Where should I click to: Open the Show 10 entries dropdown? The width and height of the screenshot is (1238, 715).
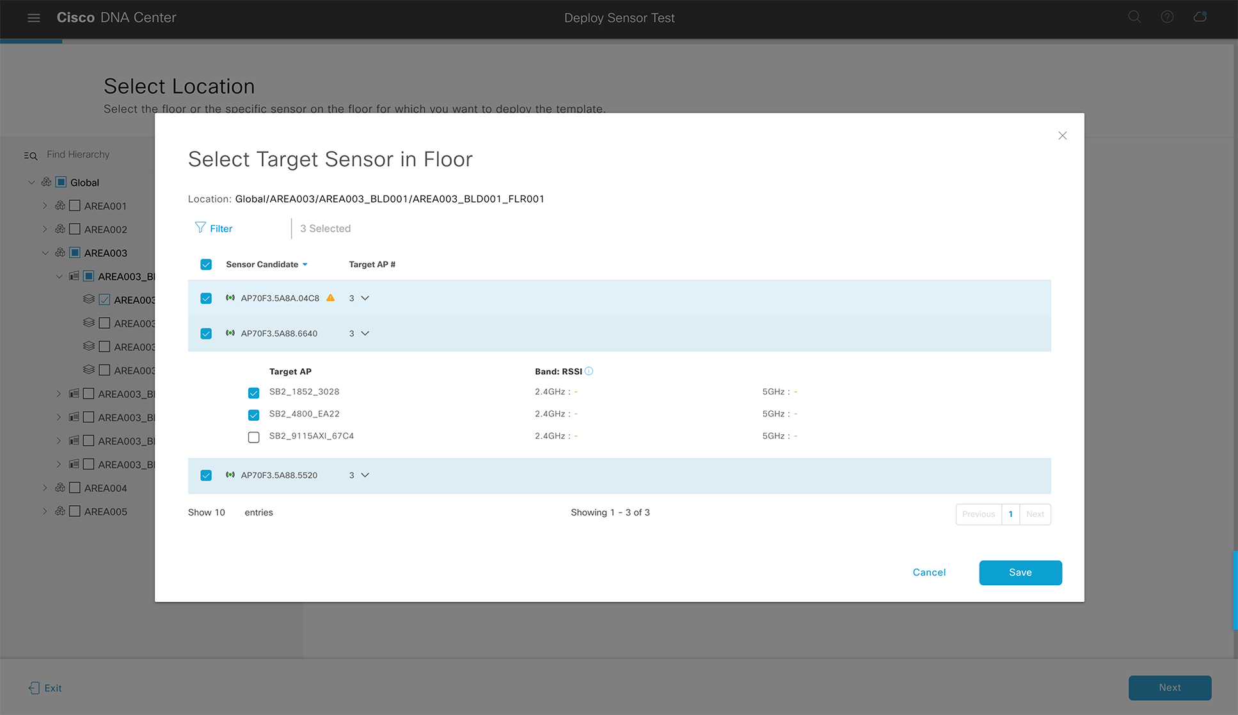point(219,512)
